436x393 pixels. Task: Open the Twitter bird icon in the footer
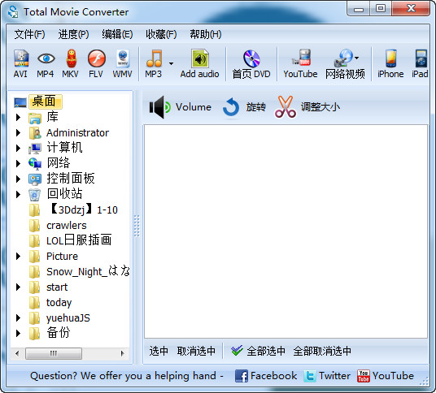(310, 376)
